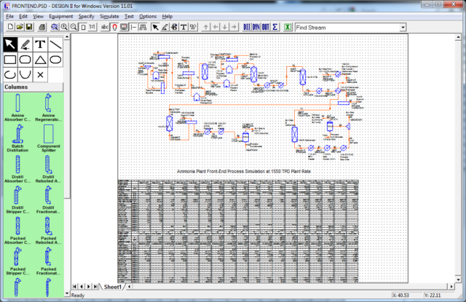Click the Zoom In magnifier icon
466x302 pixels.
tap(64, 27)
